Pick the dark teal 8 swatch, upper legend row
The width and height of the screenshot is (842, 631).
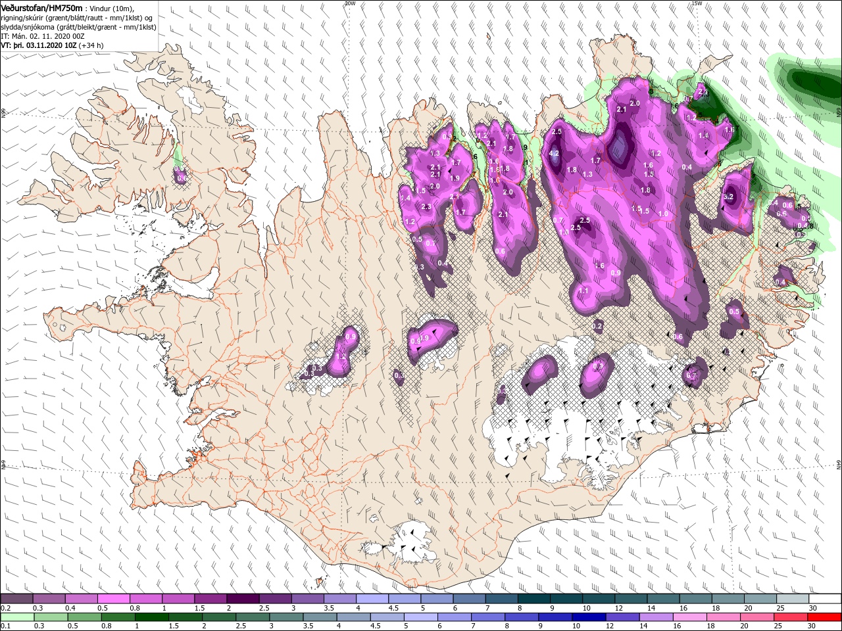(534, 599)
